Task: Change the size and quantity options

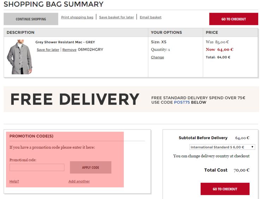Action: 157,57
